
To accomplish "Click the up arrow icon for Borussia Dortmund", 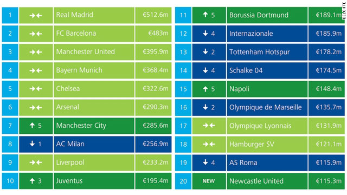I will point(205,15).
